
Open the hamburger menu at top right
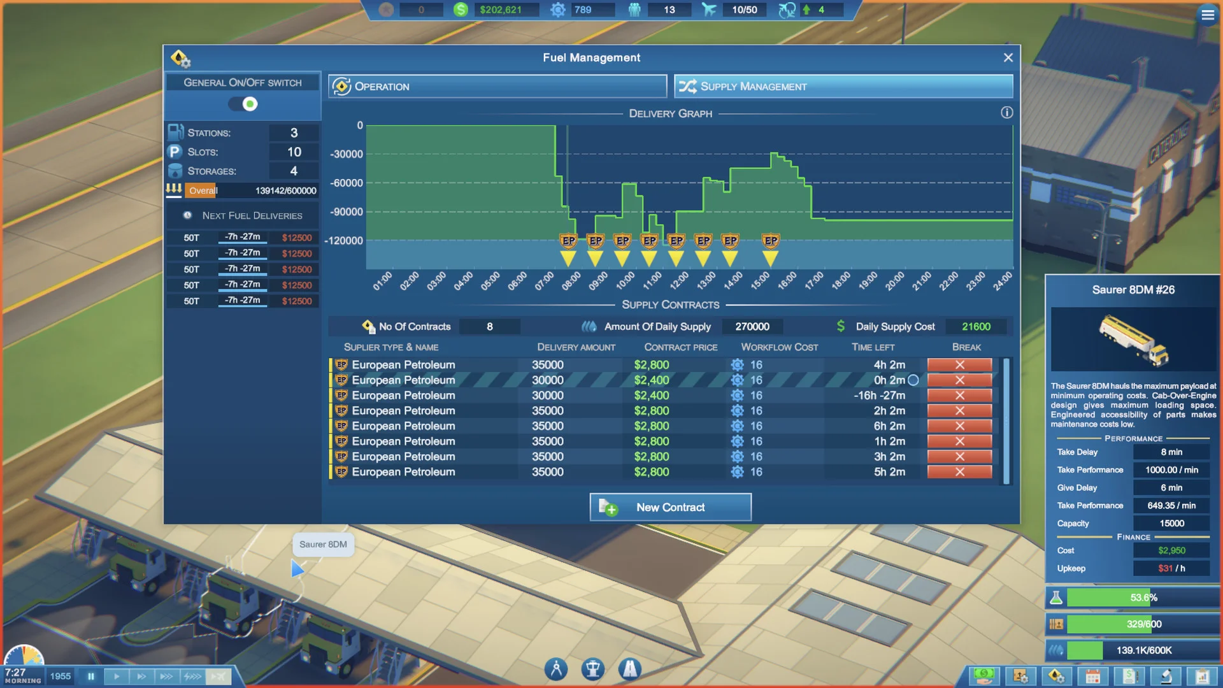coord(1208,15)
